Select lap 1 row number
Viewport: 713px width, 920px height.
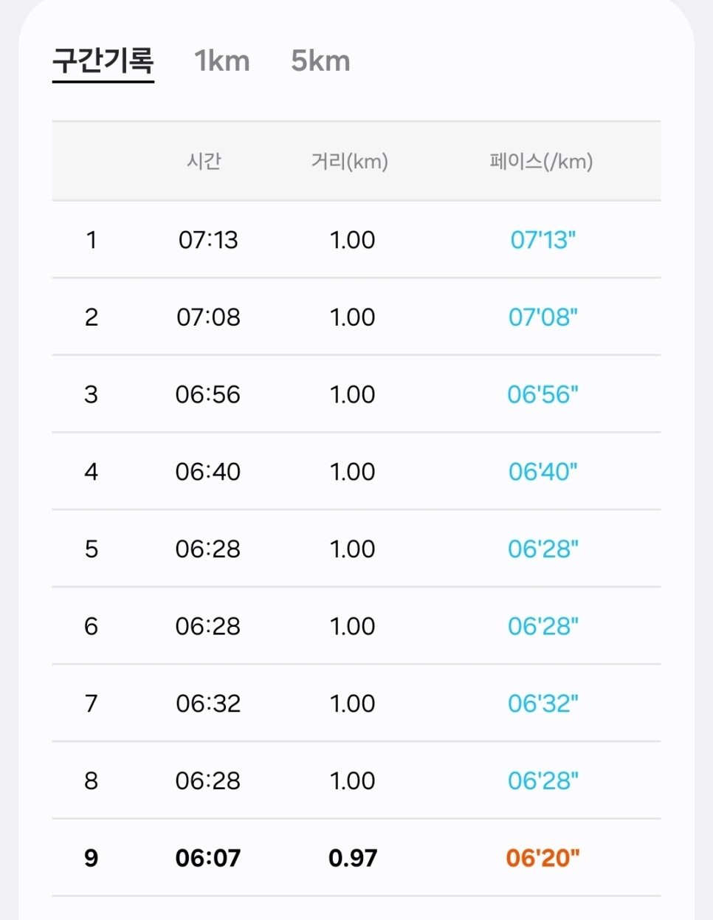(x=92, y=240)
